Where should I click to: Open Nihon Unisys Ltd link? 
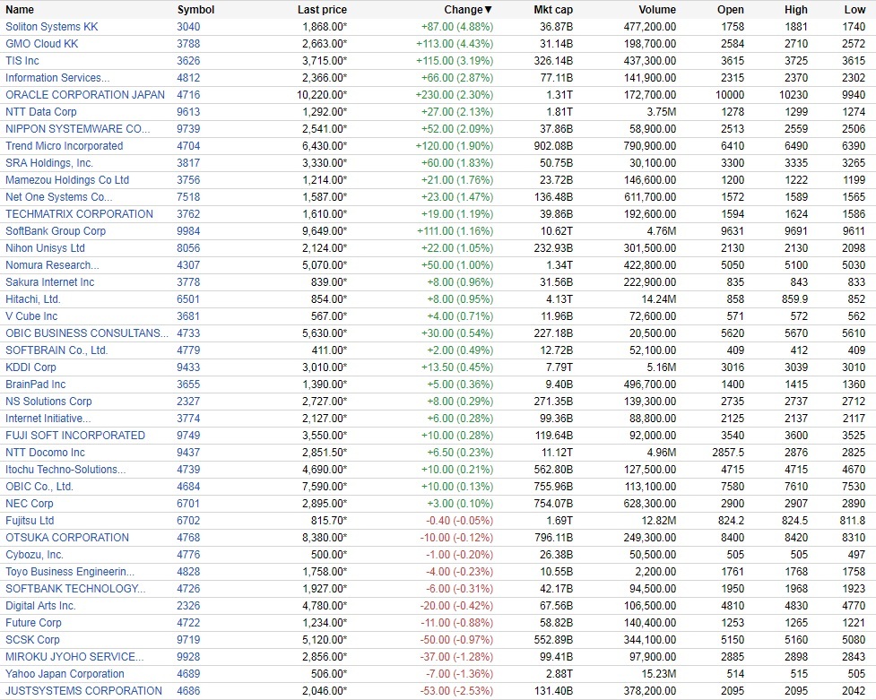pyautogui.click(x=45, y=248)
